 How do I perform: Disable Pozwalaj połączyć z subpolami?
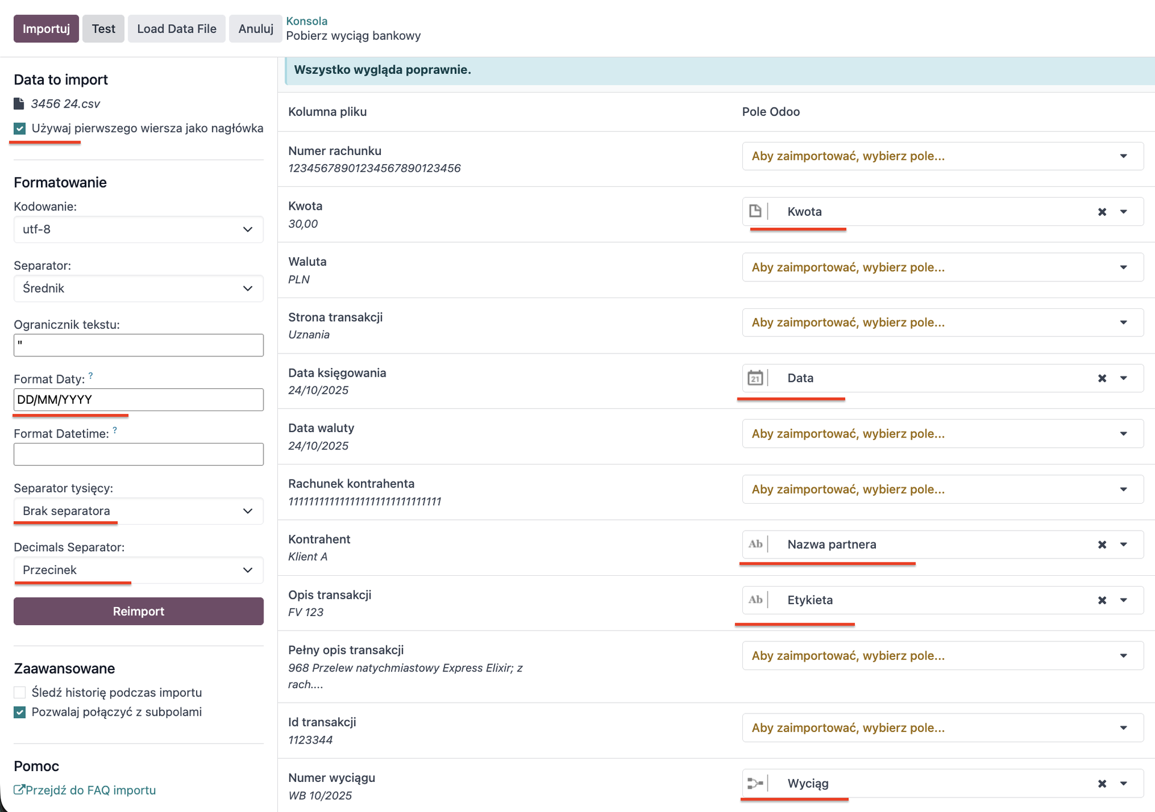(x=20, y=712)
